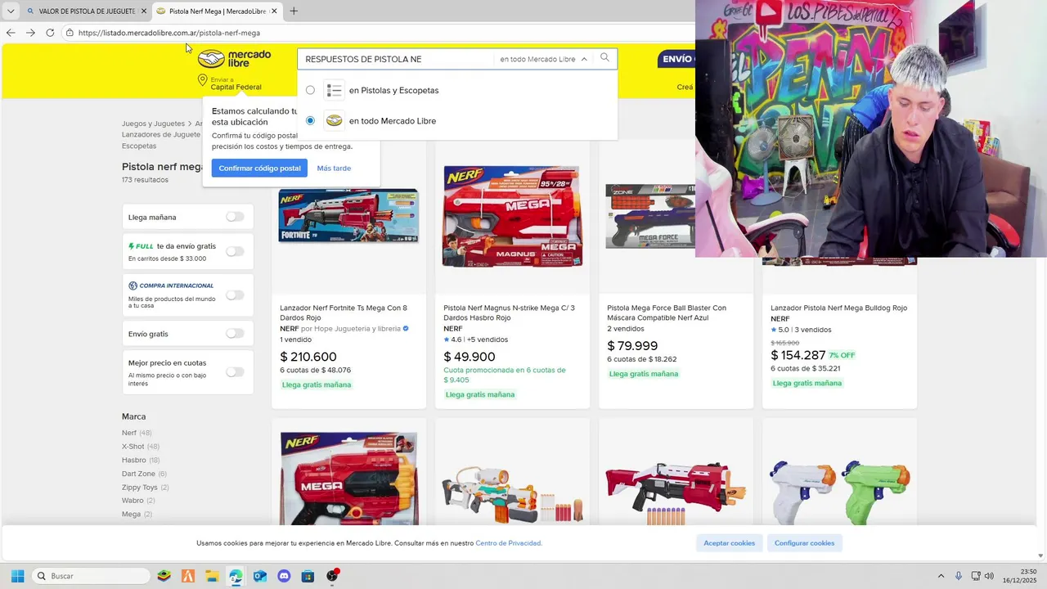The width and height of the screenshot is (1047, 589).
Task: Toggle the Envío gratis filter switch
Action: click(x=235, y=333)
